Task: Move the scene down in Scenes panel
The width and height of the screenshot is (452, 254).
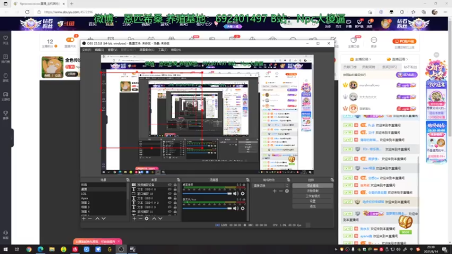Action: pos(103,218)
